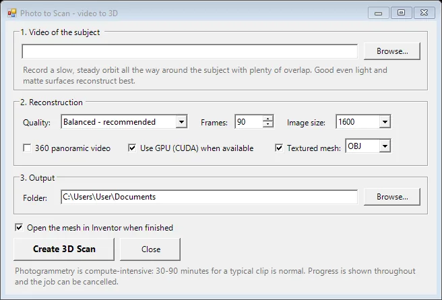Decrease the Frames value with down arrow
Screen dimensions: 442x300
(x=267, y=125)
